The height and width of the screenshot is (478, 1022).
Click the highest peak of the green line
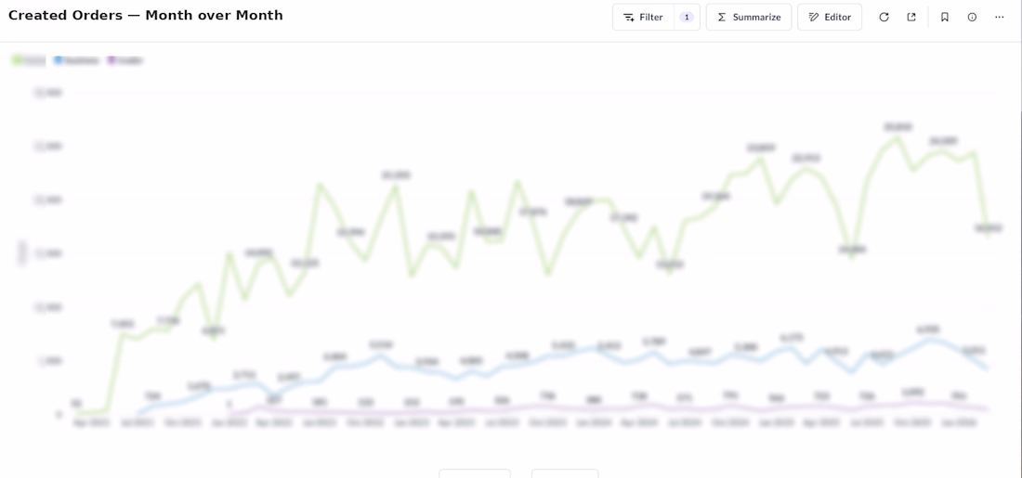coord(898,138)
